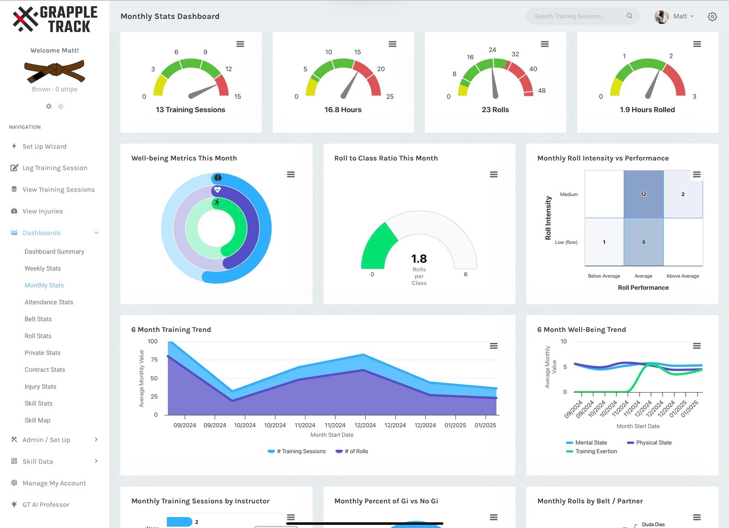The height and width of the screenshot is (528, 729).
Task: Open hamburger menu on Training Sessions gauge
Action: 240,44
